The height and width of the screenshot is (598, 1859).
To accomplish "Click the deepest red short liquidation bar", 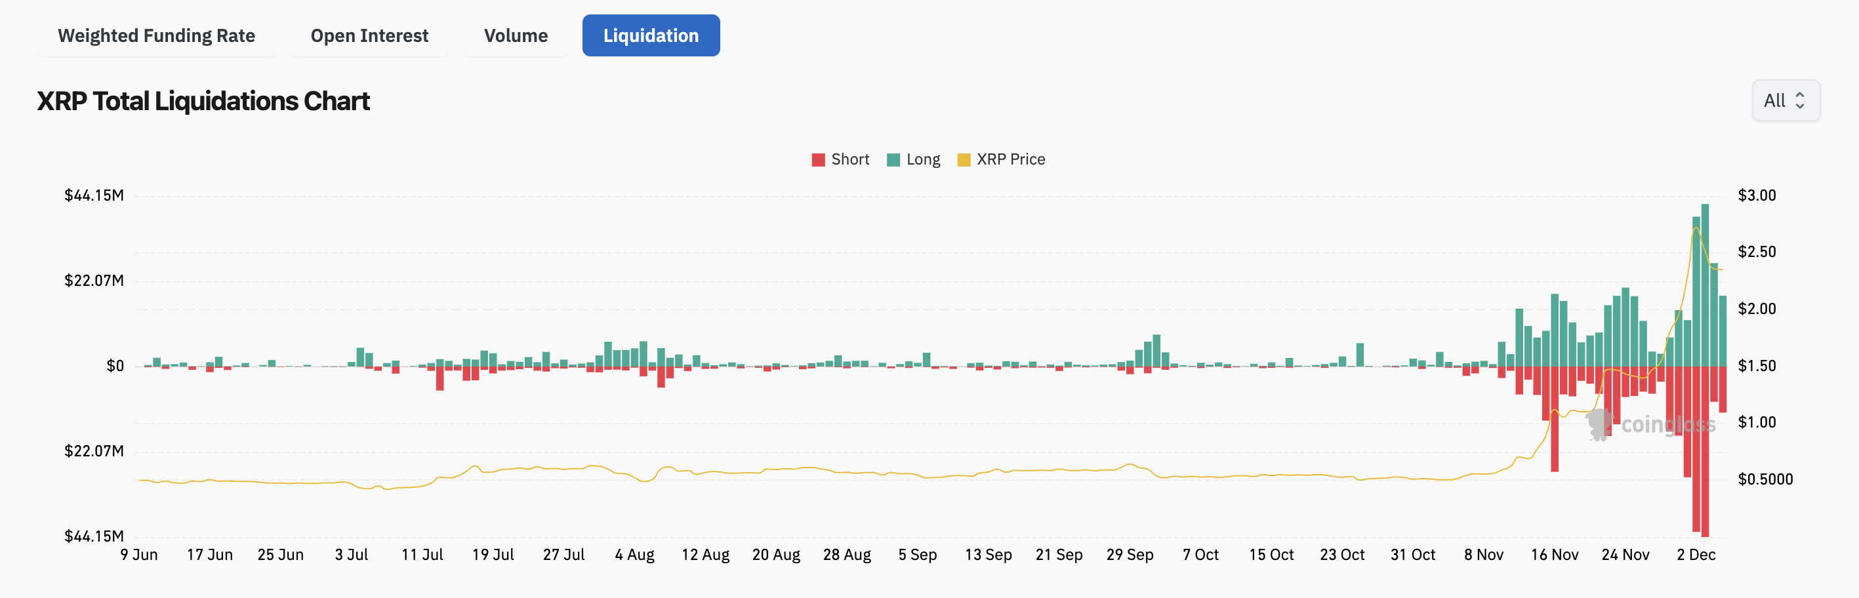I will (1705, 451).
